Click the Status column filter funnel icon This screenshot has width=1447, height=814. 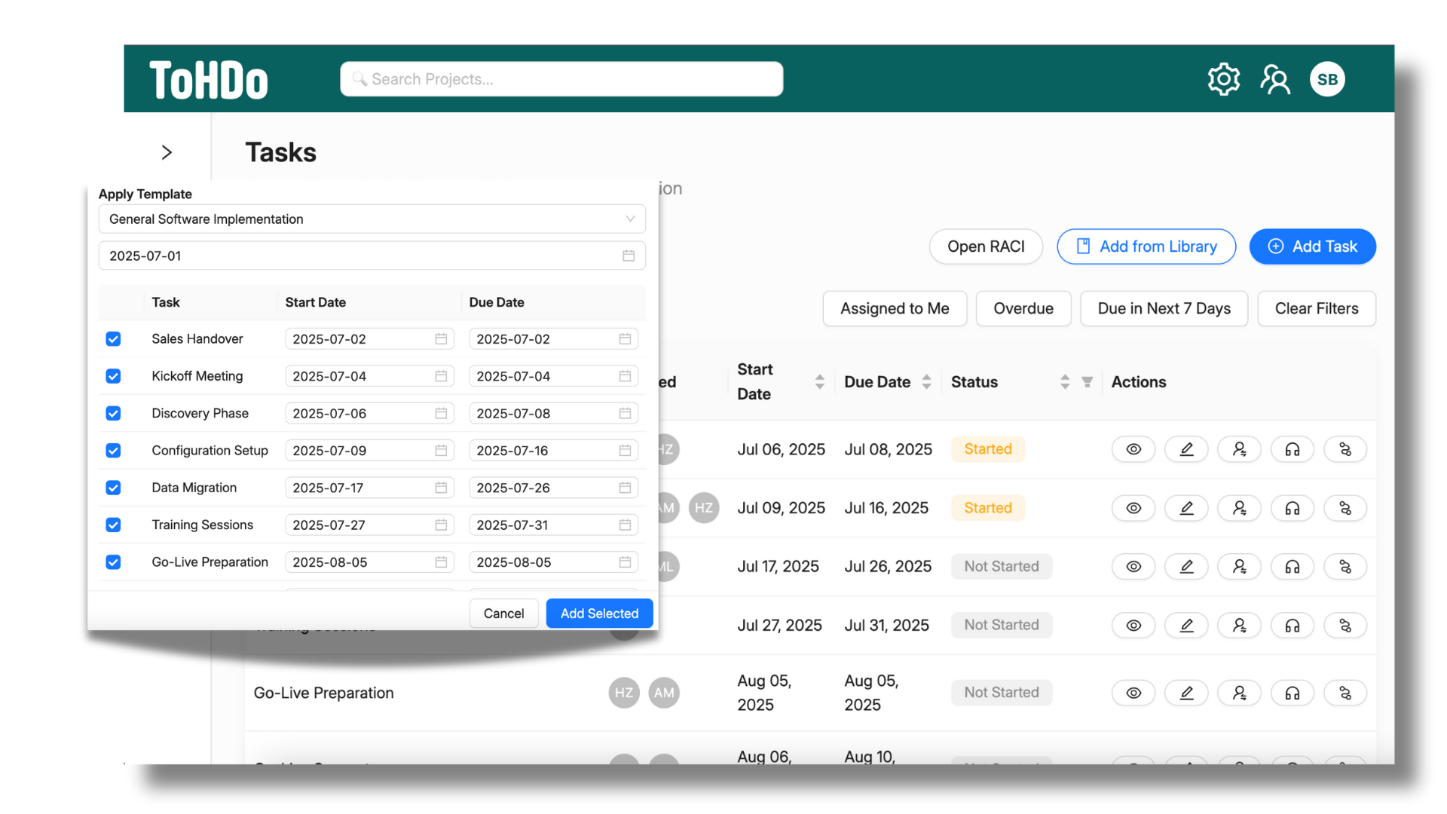1087,382
